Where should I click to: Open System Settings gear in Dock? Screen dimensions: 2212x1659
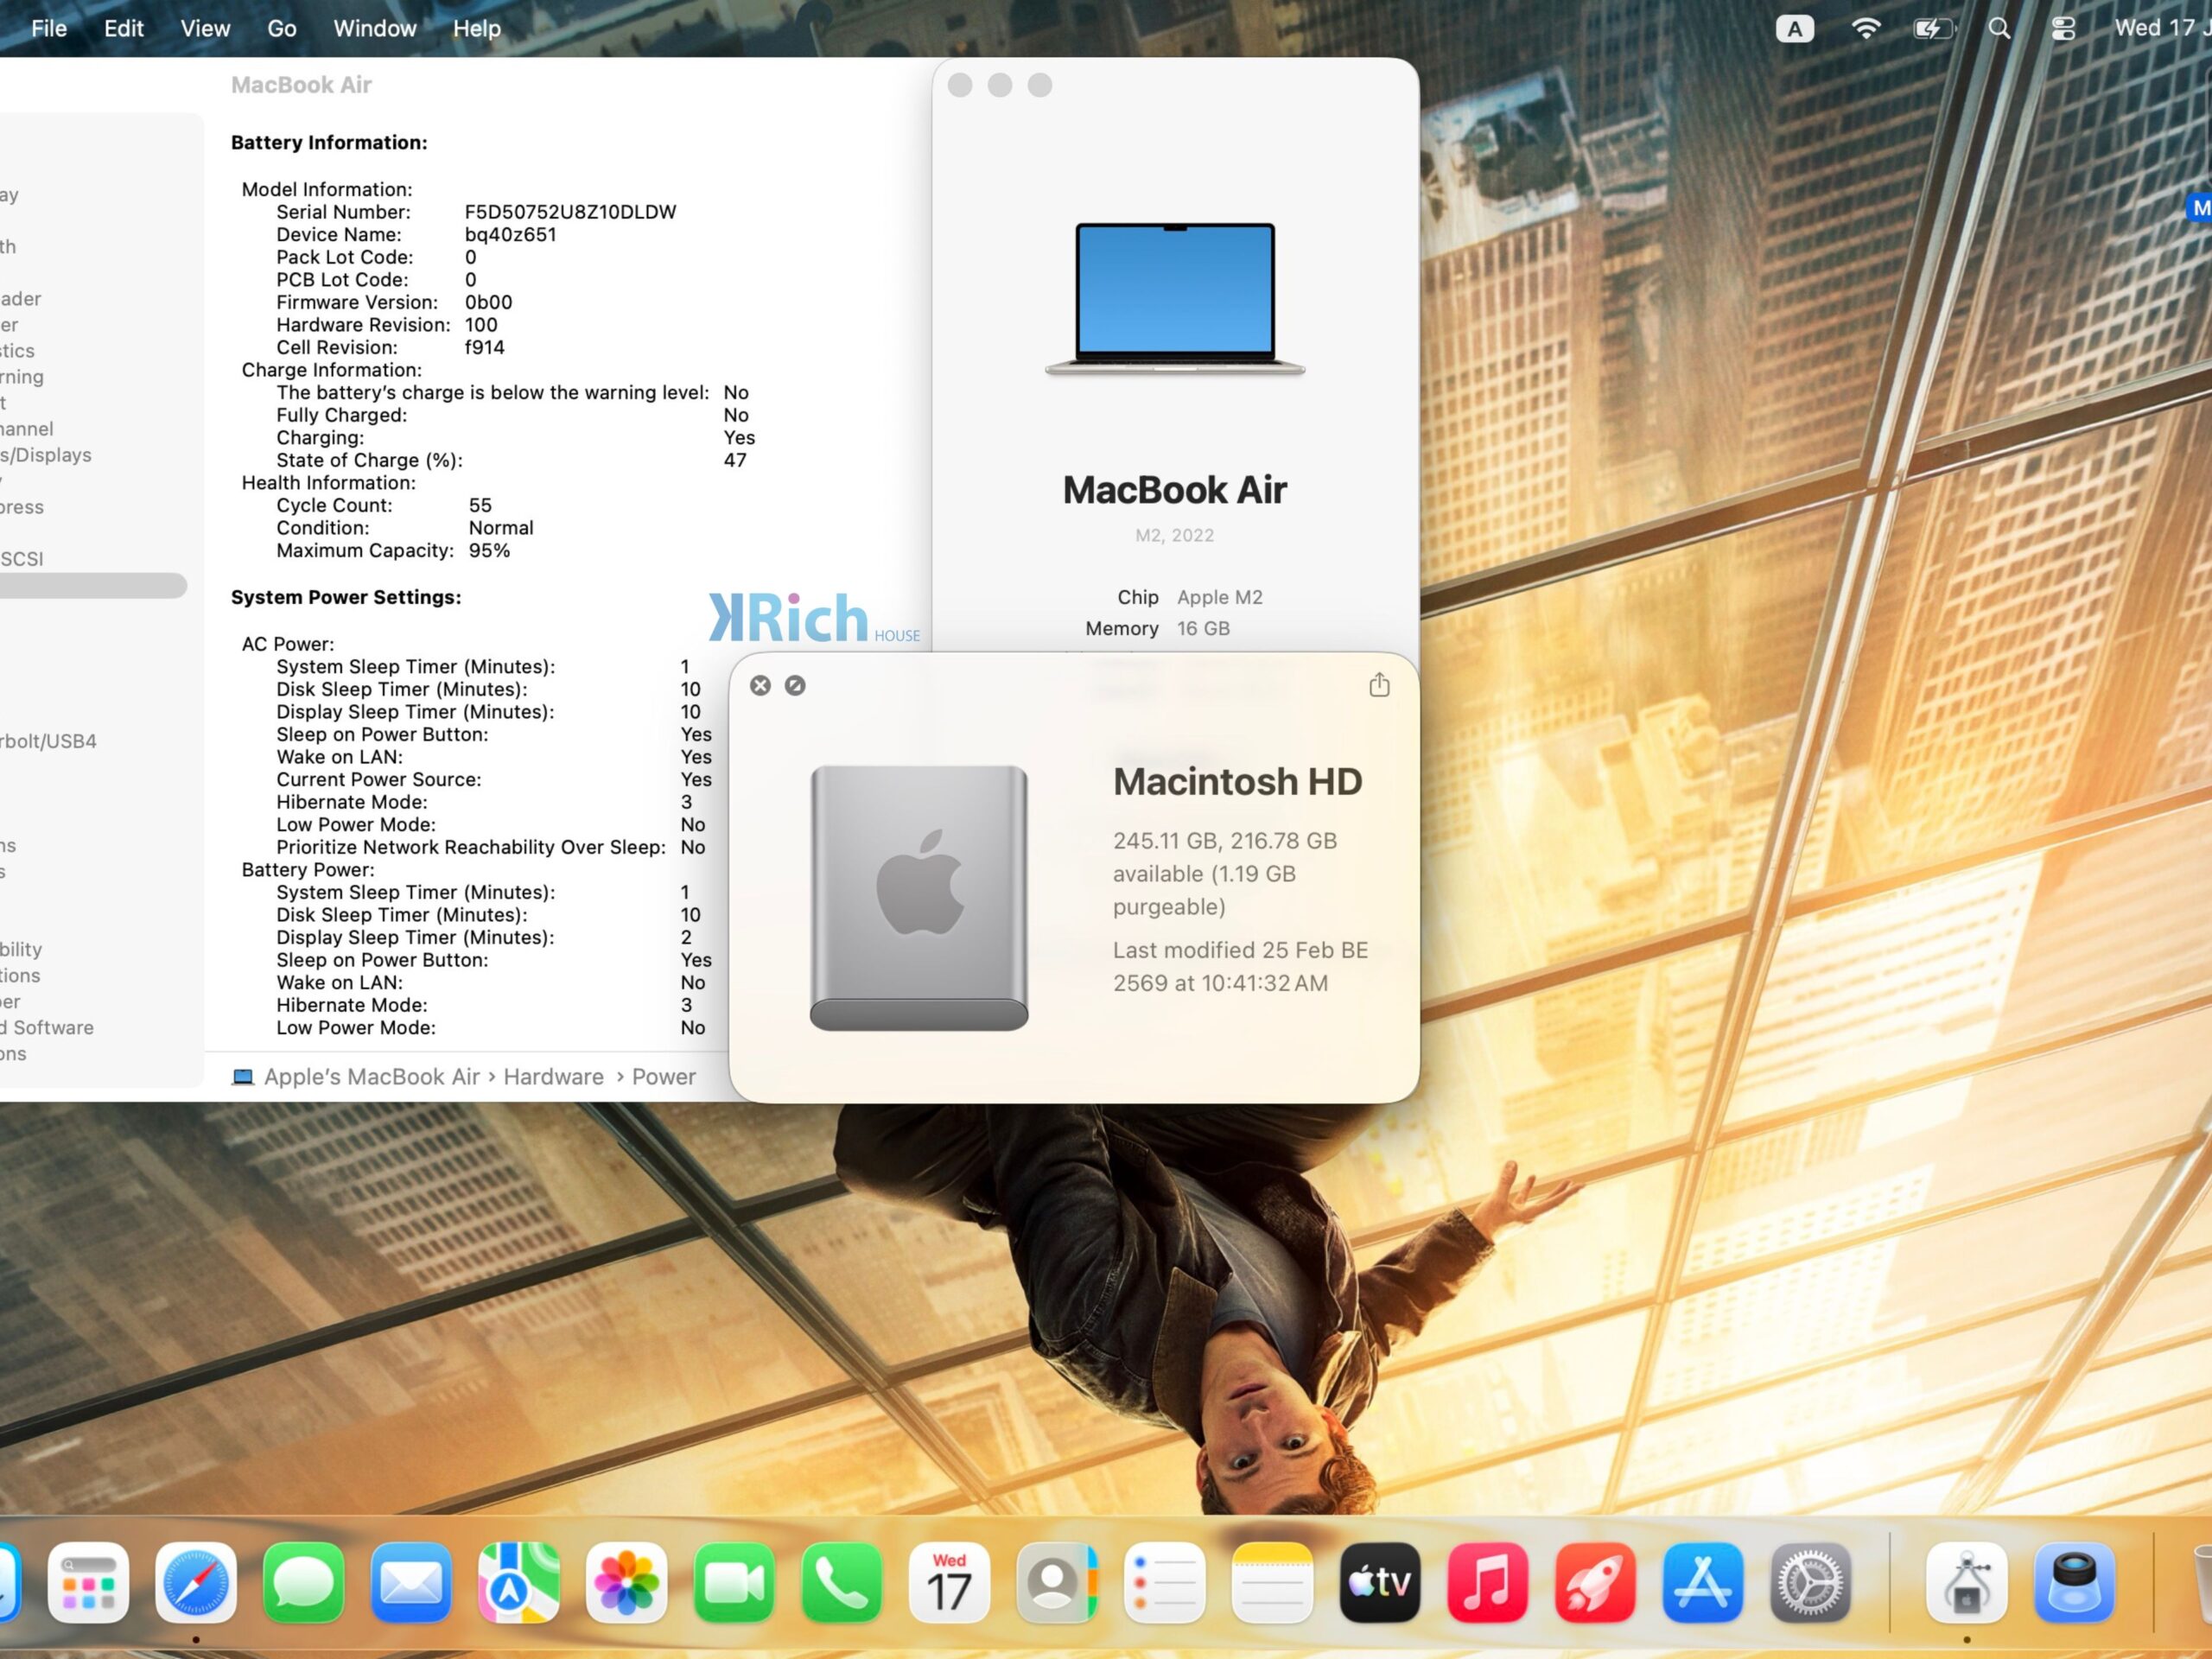(1811, 1582)
